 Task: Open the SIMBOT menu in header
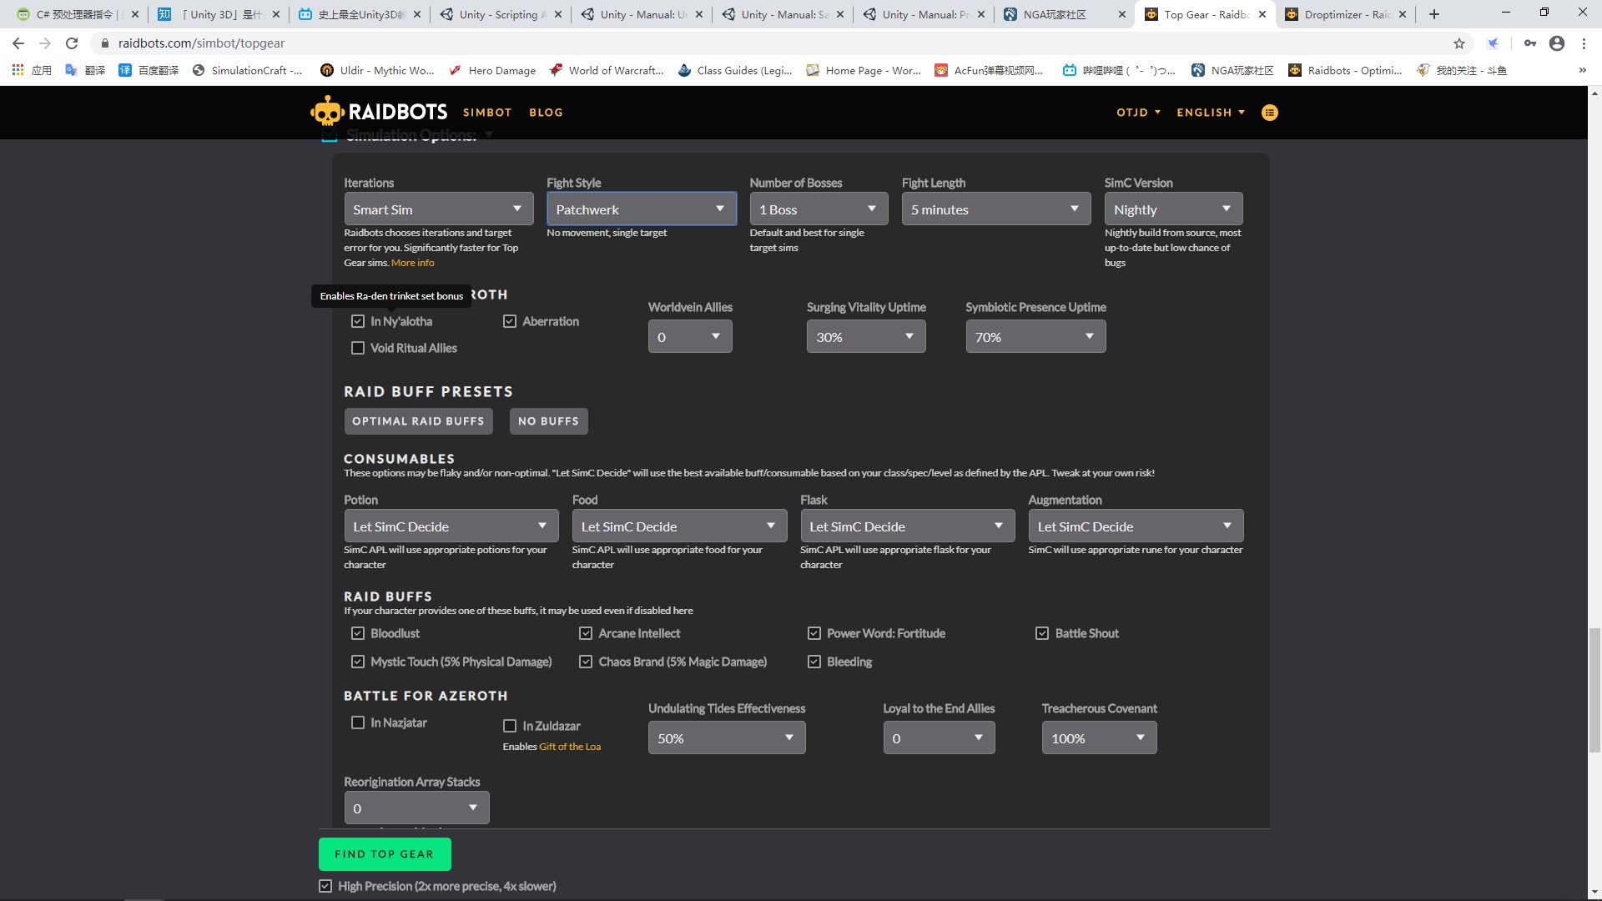487,113
